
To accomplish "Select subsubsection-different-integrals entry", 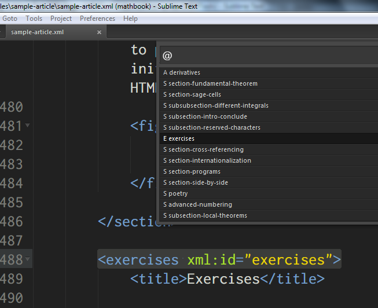I will [x=269, y=105].
